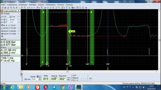Click the cursor A time 000:00:11.248.800
Image resolution: width=161 pixels, height=90 pixels.
click(10, 31)
